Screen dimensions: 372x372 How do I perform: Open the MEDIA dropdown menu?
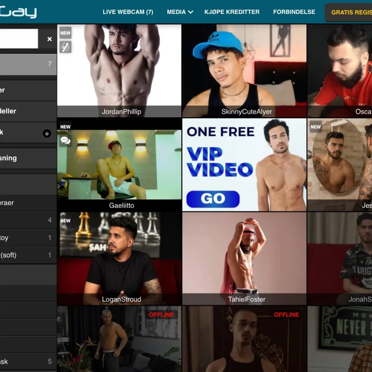(x=180, y=12)
